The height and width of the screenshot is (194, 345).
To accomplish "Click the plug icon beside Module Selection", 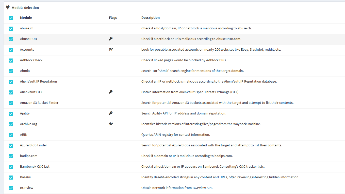I will click(x=8, y=7).
